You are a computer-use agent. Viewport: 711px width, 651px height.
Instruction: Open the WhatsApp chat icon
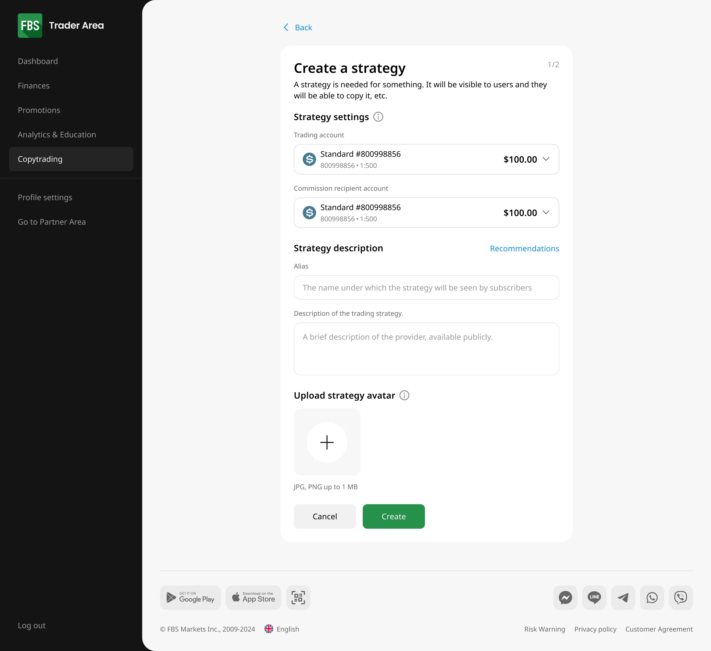click(652, 597)
